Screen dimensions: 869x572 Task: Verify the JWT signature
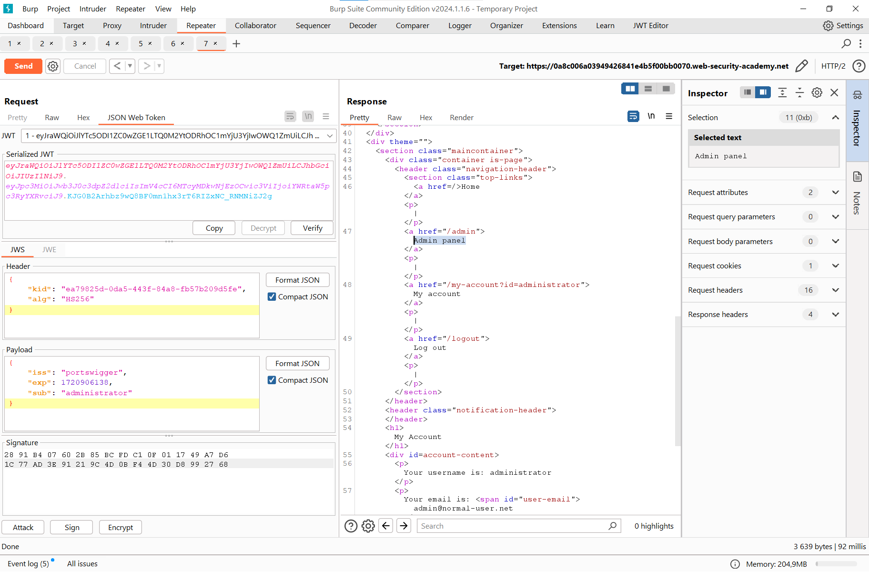point(313,228)
